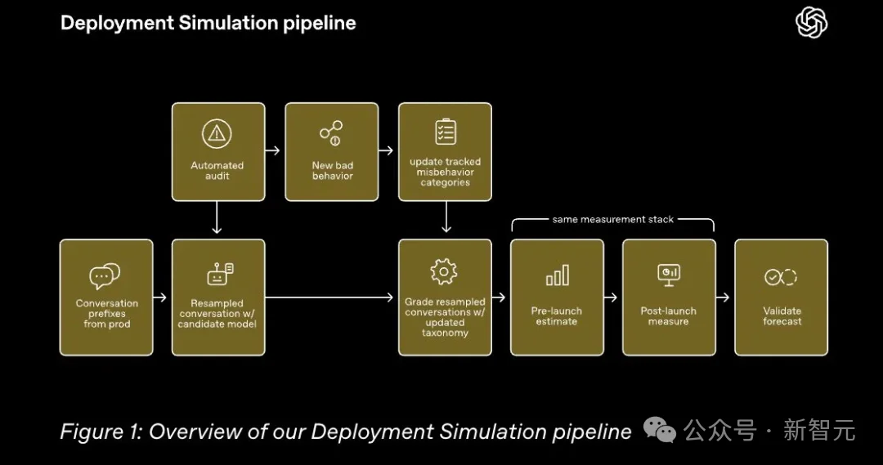Click the 'Deployment Simulation pipeline' title
This screenshot has width=883, height=465.
pos(208,23)
